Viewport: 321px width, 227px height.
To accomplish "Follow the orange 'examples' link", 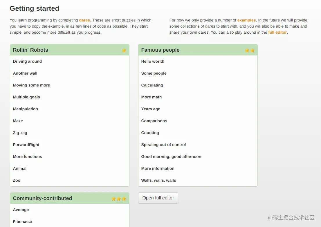I will 246,20.
